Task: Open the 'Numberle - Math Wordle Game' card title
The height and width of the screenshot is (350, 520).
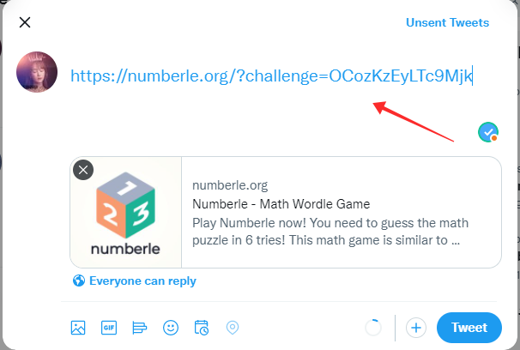Action: (281, 204)
